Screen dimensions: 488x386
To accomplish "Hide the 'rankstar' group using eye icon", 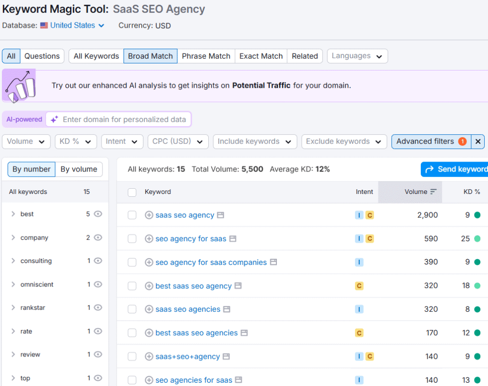I will click(x=98, y=308).
